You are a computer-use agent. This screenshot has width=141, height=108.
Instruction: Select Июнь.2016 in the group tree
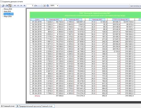click(x=8, y=9)
